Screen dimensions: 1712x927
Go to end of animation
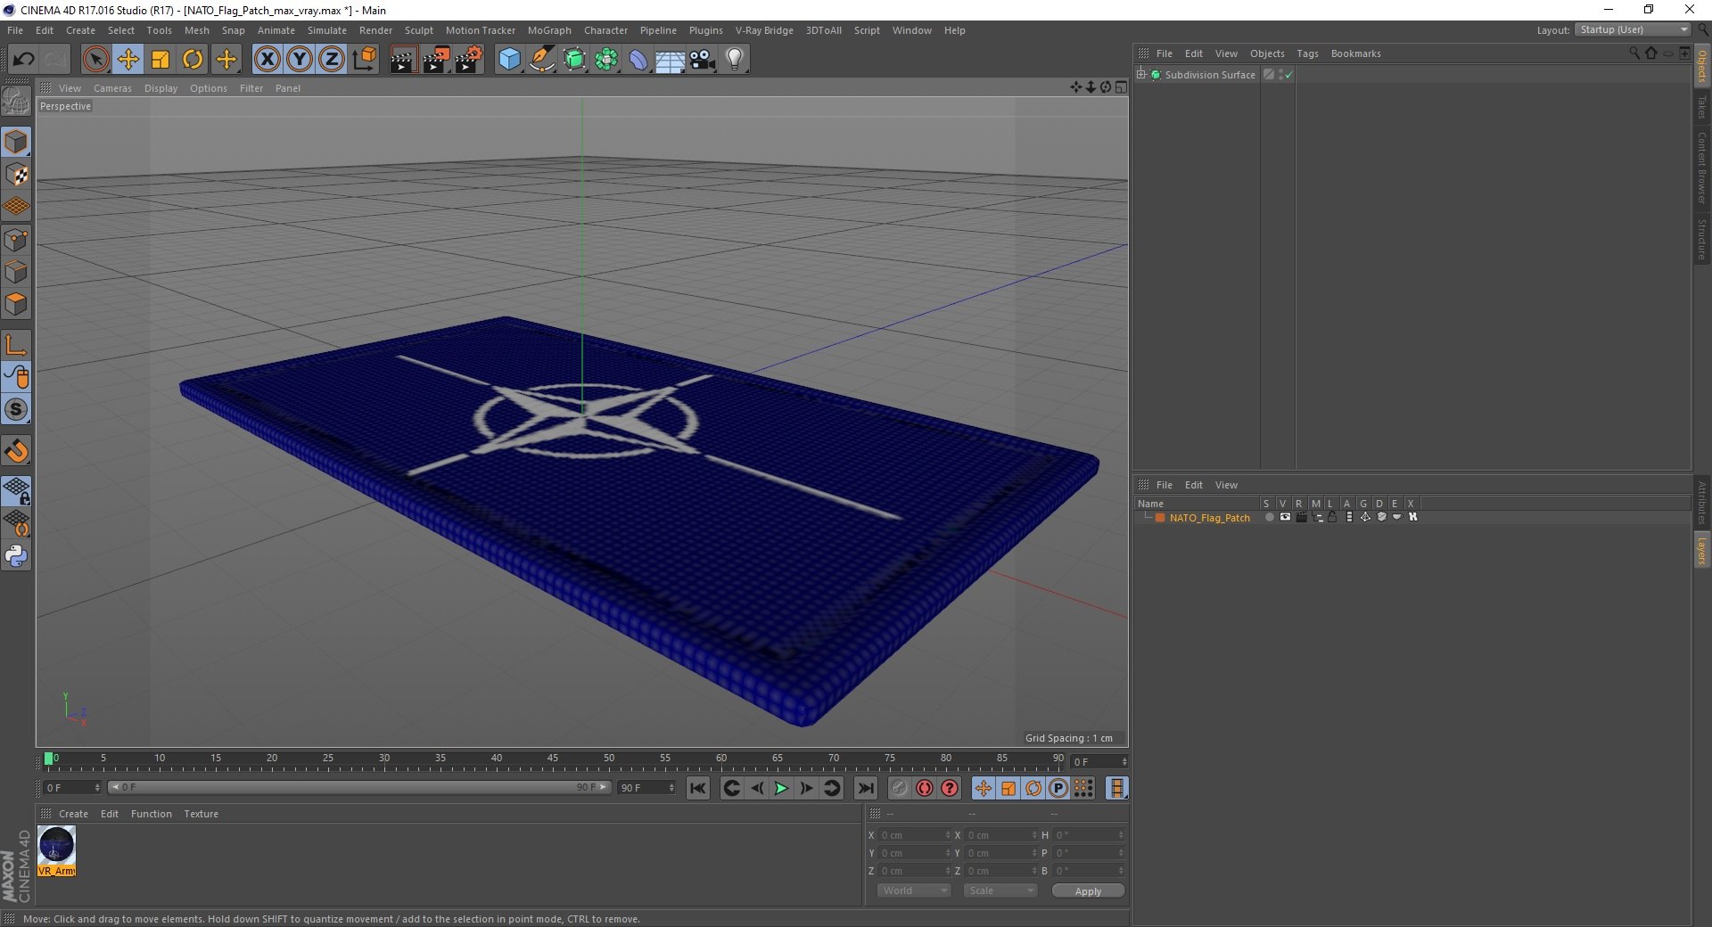(865, 788)
